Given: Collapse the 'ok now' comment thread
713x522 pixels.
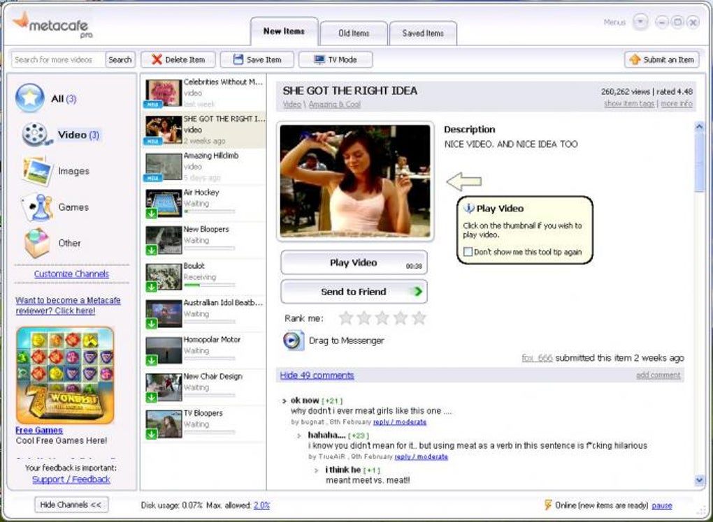Looking at the screenshot, I should (x=285, y=401).
